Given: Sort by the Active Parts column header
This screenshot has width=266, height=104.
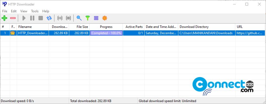Looking at the screenshot, I should [134, 27].
